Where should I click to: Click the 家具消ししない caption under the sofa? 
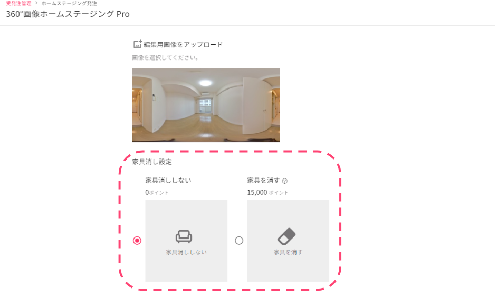186,252
